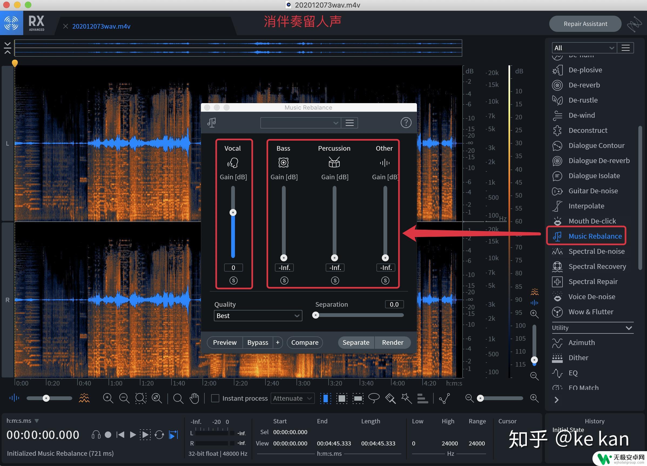Solo the Vocal channel
This screenshot has width=647, height=466.
click(233, 280)
